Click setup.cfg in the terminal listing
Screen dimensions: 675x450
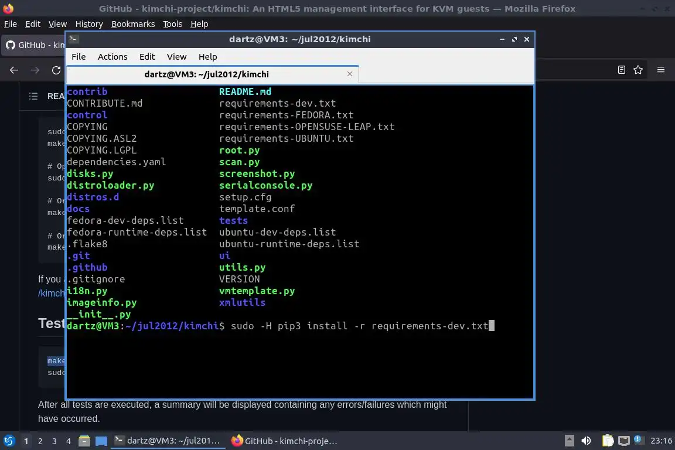245,197
